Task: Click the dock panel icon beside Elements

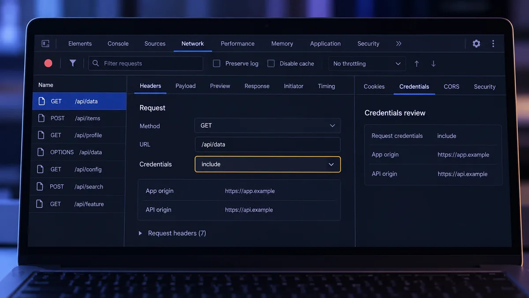Action: 45,44
